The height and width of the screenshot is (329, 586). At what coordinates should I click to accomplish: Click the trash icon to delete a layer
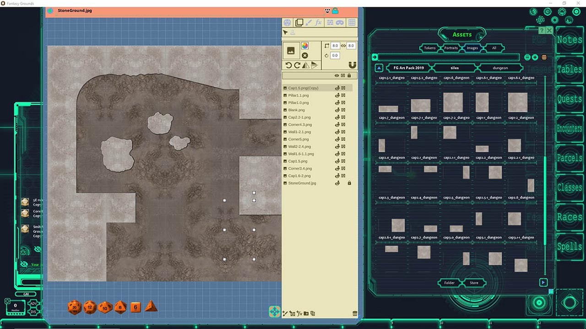355,313
